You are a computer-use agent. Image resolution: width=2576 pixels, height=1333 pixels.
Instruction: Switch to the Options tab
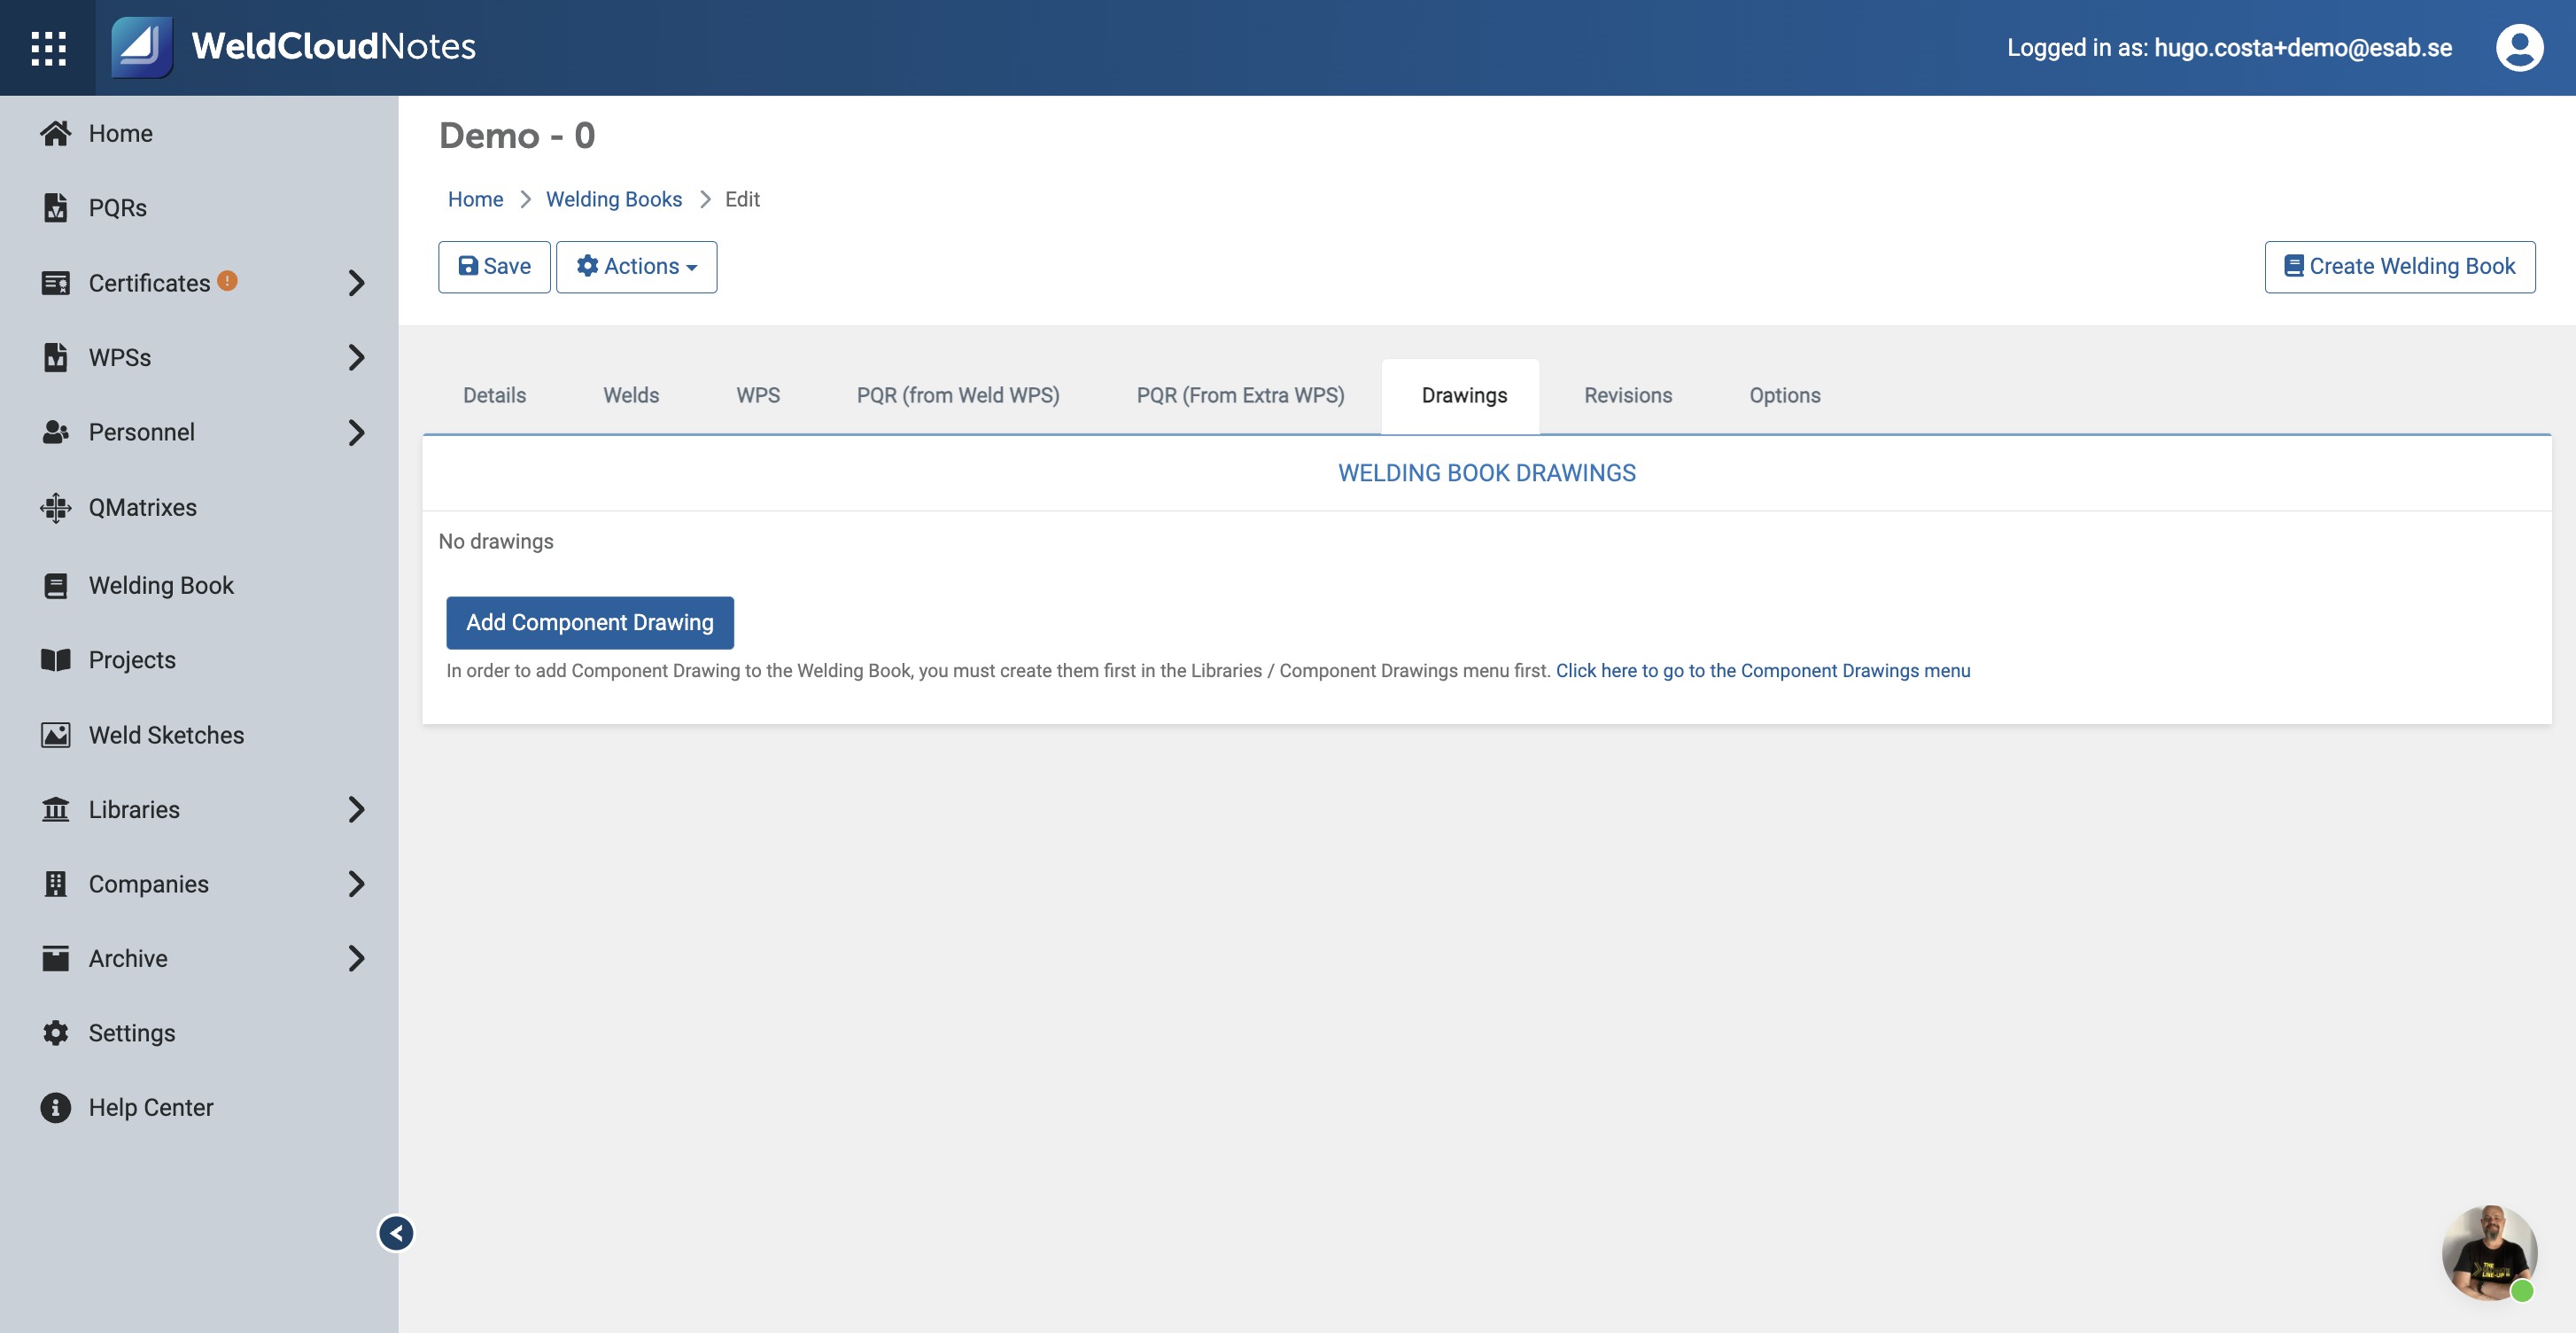point(1784,395)
